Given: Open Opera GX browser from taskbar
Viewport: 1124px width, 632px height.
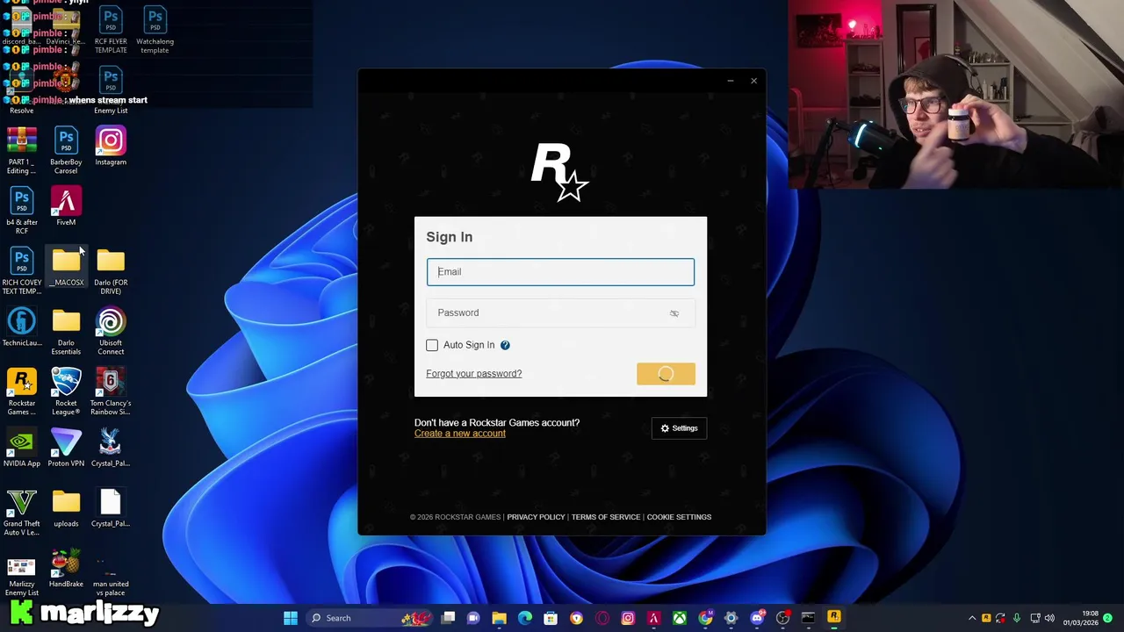Looking at the screenshot, I should click(x=602, y=618).
